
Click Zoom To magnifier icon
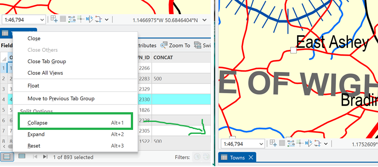pos(164,46)
